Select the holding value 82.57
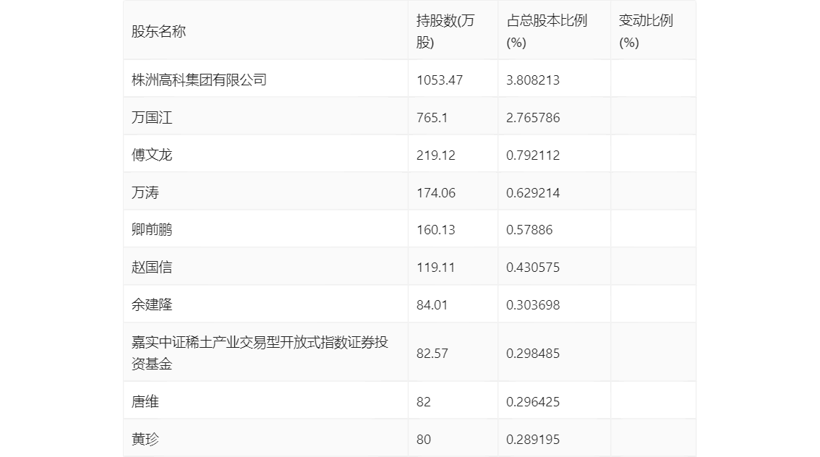Image resolution: width=820 pixels, height=457 pixels. click(x=432, y=354)
